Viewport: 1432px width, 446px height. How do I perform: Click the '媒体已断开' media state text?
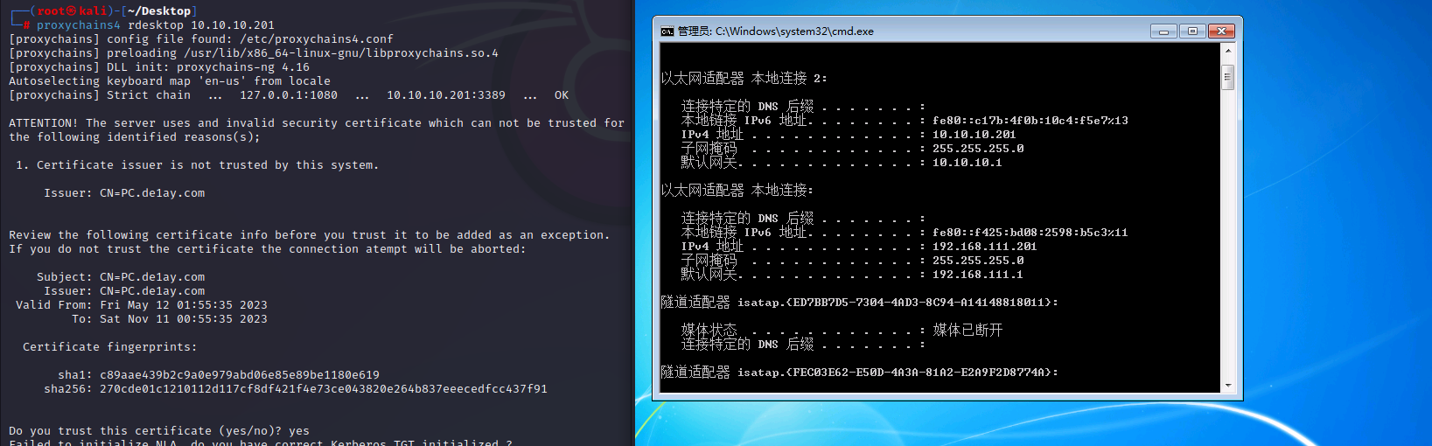point(967,331)
